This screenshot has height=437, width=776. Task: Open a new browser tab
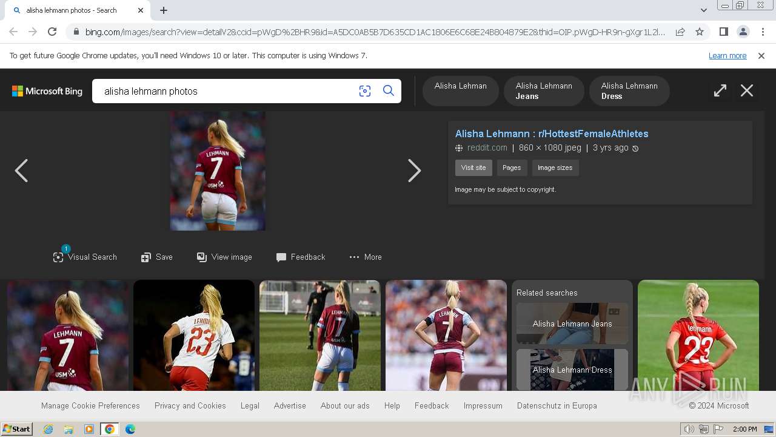pyautogui.click(x=164, y=10)
